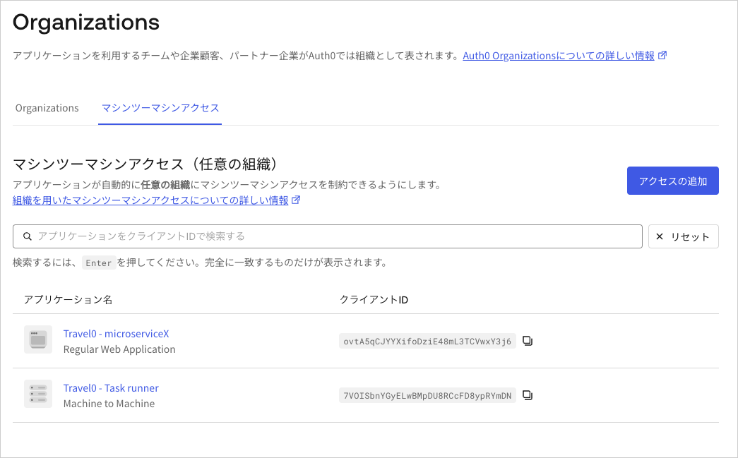Copy client ID for Travel0 - Task runner
738x458 pixels.
coord(528,395)
